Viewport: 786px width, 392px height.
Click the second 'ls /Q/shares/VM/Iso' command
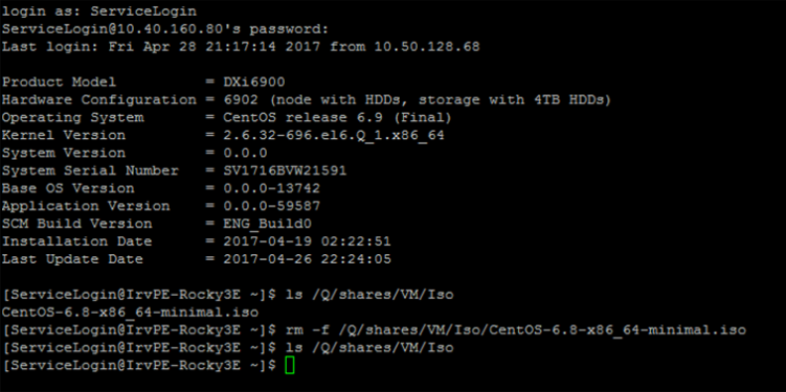coord(369,347)
